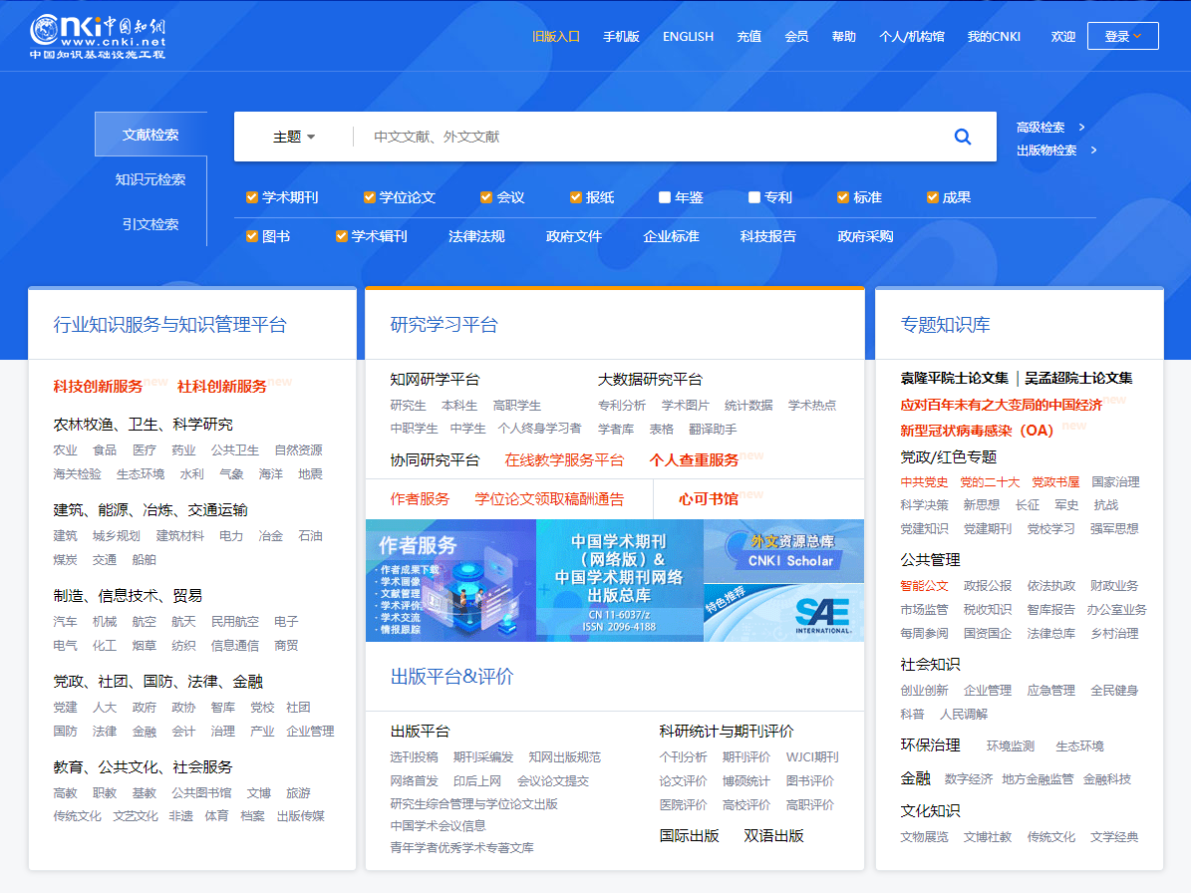Image resolution: width=1191 pixels, height=893 pixels.
Task: Open the CNKI Scholar banner
Action: (784, 551)
